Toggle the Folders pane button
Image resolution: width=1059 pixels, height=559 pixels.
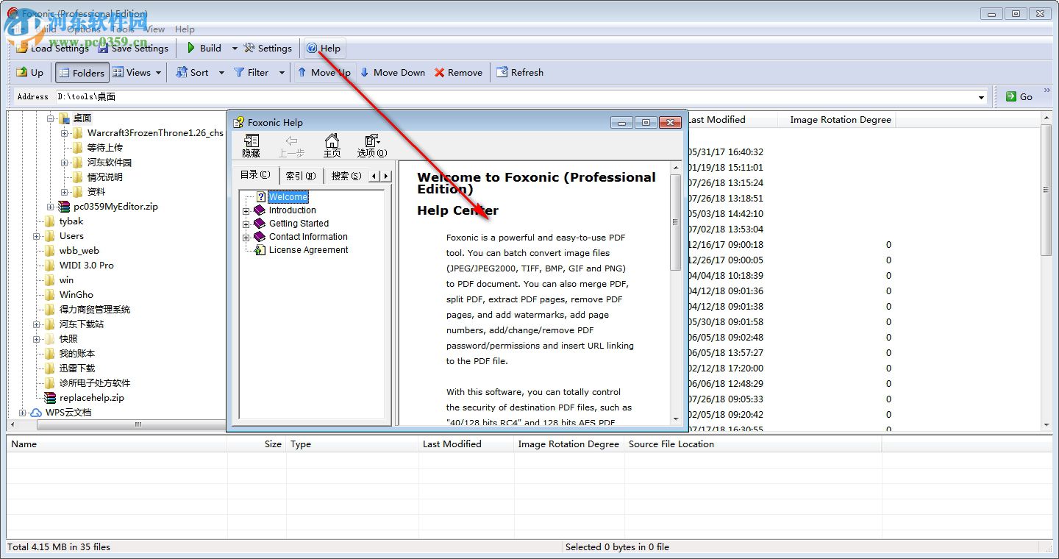pos(82,73)
